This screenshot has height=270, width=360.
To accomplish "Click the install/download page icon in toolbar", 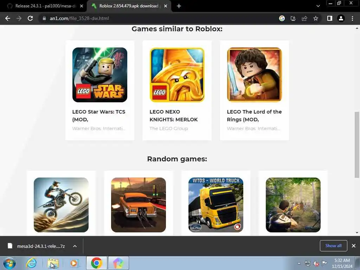I will click(x=293, y=18).
